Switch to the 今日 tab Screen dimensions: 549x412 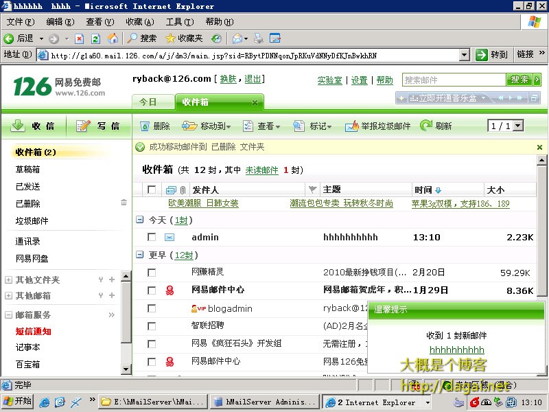coord(148,102)
